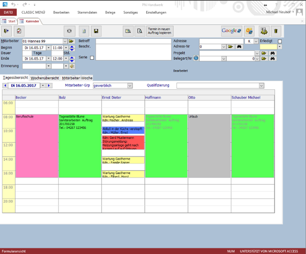Click the info icon next to Belegart/Nr
This screenshot has height=254, width=306.
click(196, 58)
